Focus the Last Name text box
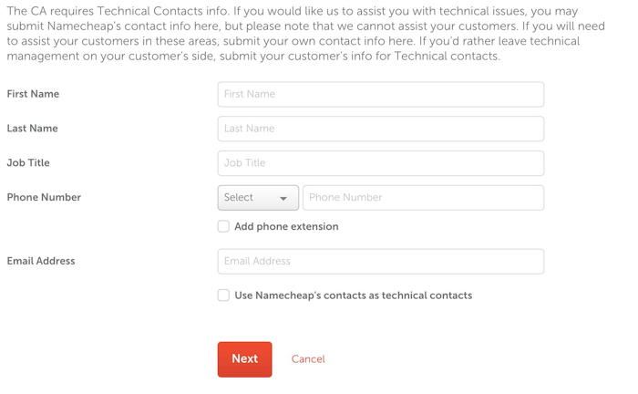The height and width of the screenshot is (394, 638). pyautogui.click(x=380, y=129)
